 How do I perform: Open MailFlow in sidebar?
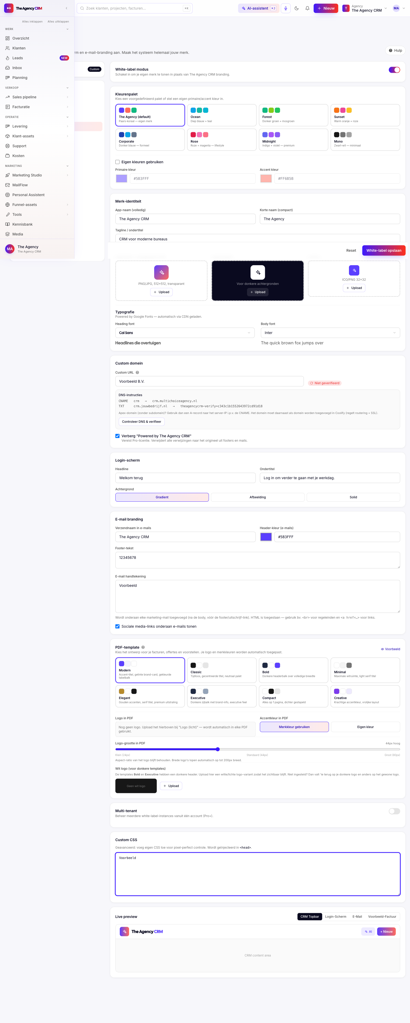37,185
